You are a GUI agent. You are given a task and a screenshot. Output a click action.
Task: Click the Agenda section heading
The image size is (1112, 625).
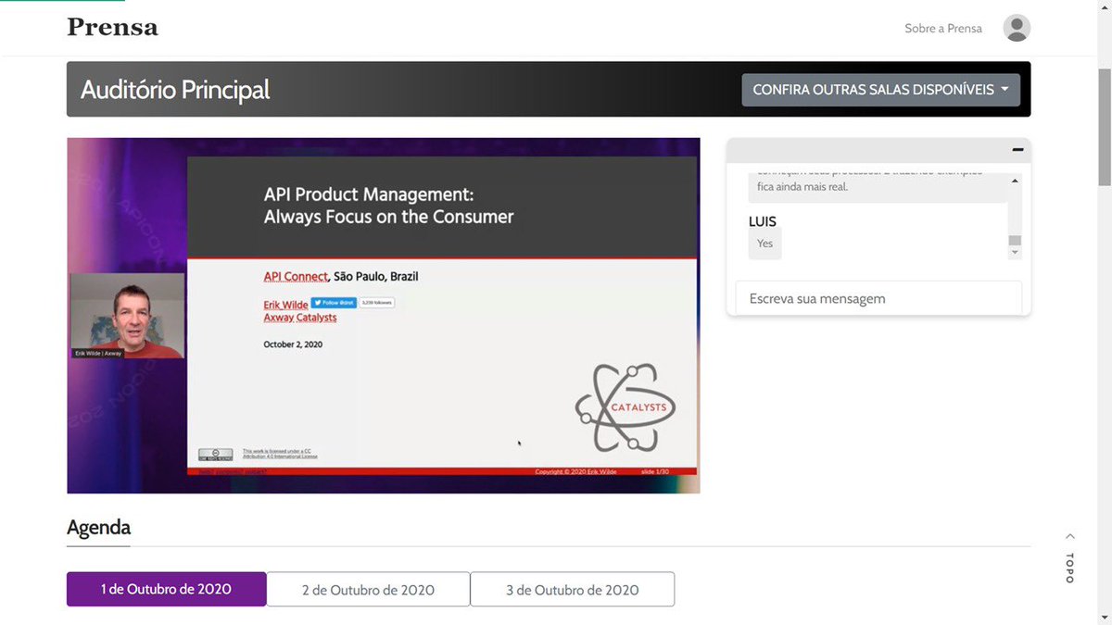tap(98, 527)
